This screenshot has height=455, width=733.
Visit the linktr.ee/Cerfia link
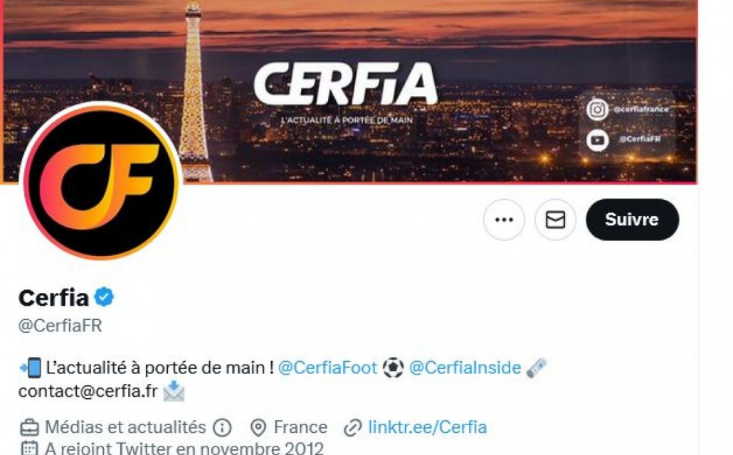click(427, 427)
